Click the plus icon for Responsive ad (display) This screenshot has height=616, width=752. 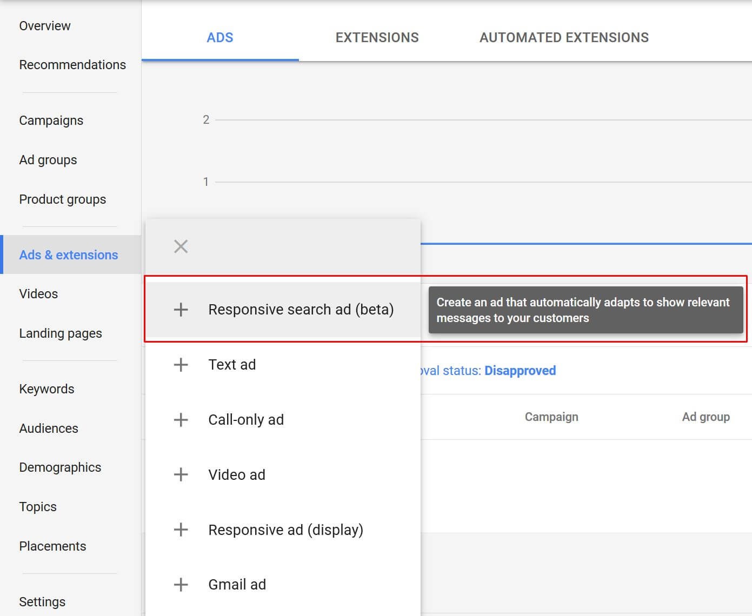pos(181,530)
